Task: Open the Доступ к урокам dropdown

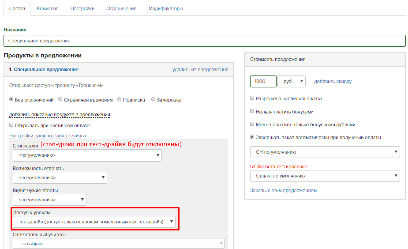Action: tap(94, 222)
